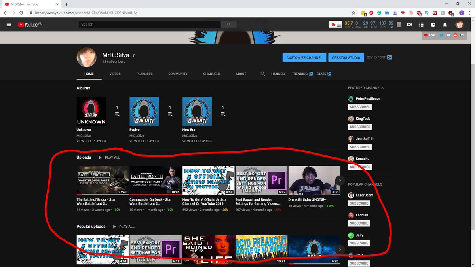
Task: Go back using the browser back arrow
Action: (5, 13)
